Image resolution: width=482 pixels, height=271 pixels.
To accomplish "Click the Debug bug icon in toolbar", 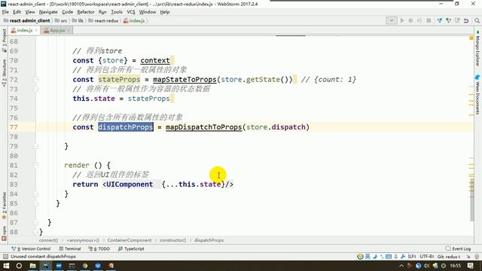I will click(x=410, y=20).
